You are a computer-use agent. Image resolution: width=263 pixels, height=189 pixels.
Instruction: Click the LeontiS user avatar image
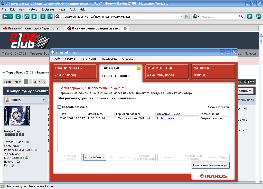17,116
